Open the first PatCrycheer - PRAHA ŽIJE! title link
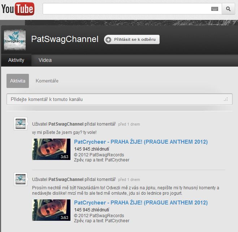 click(x=141, y=142)
